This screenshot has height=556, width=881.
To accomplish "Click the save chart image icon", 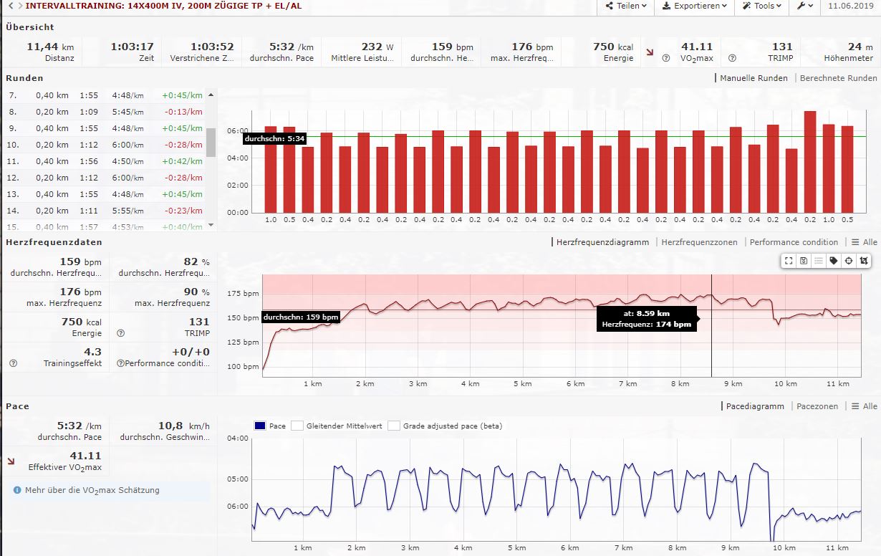I will click(804, 261).
